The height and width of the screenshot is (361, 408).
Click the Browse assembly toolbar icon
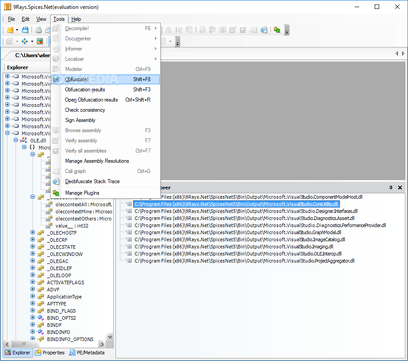[222, 30]
